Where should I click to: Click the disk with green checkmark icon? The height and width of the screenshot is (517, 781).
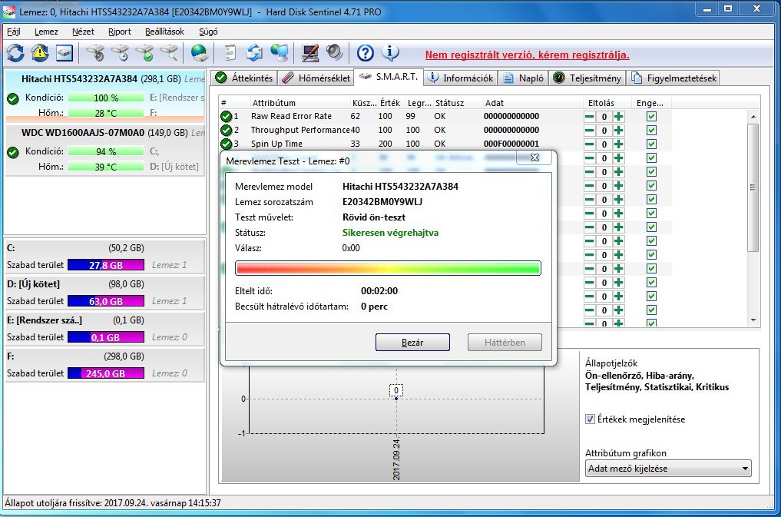point(145,53)
